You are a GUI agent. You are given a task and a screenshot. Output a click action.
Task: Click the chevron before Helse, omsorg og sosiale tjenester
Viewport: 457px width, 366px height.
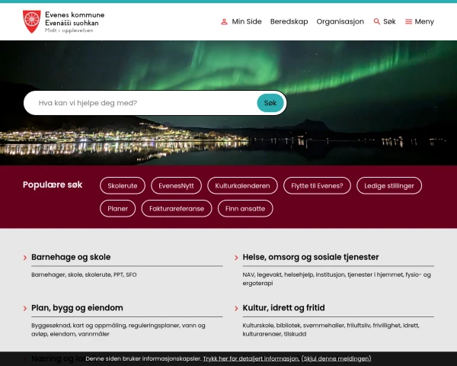[236, 258]
